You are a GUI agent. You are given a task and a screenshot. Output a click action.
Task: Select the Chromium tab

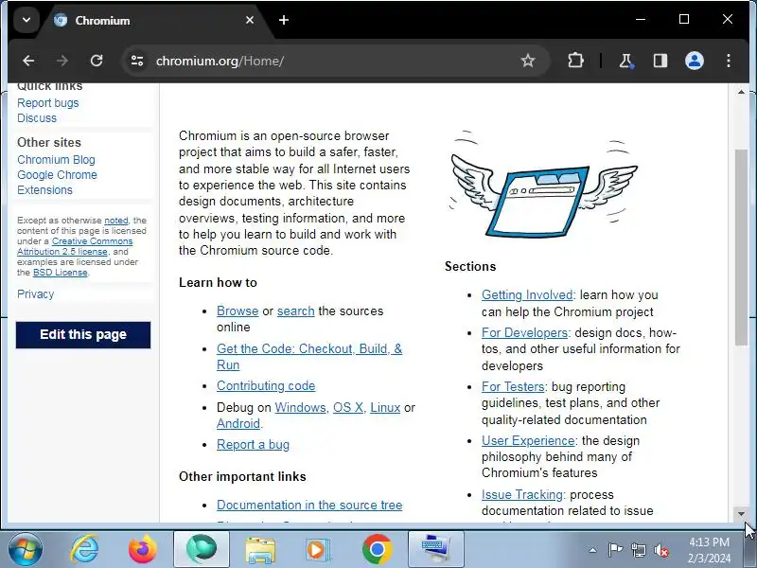coord(154,21)
